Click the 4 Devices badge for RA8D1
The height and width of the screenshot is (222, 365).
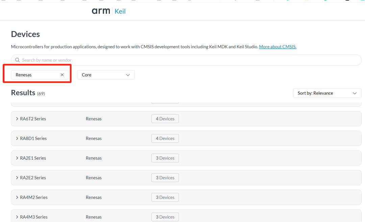click(165, 138)
